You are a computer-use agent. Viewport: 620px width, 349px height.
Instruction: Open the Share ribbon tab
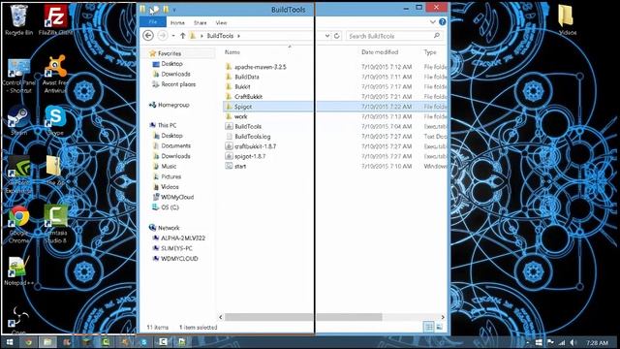pyautogui.click(x=201, y=22)
